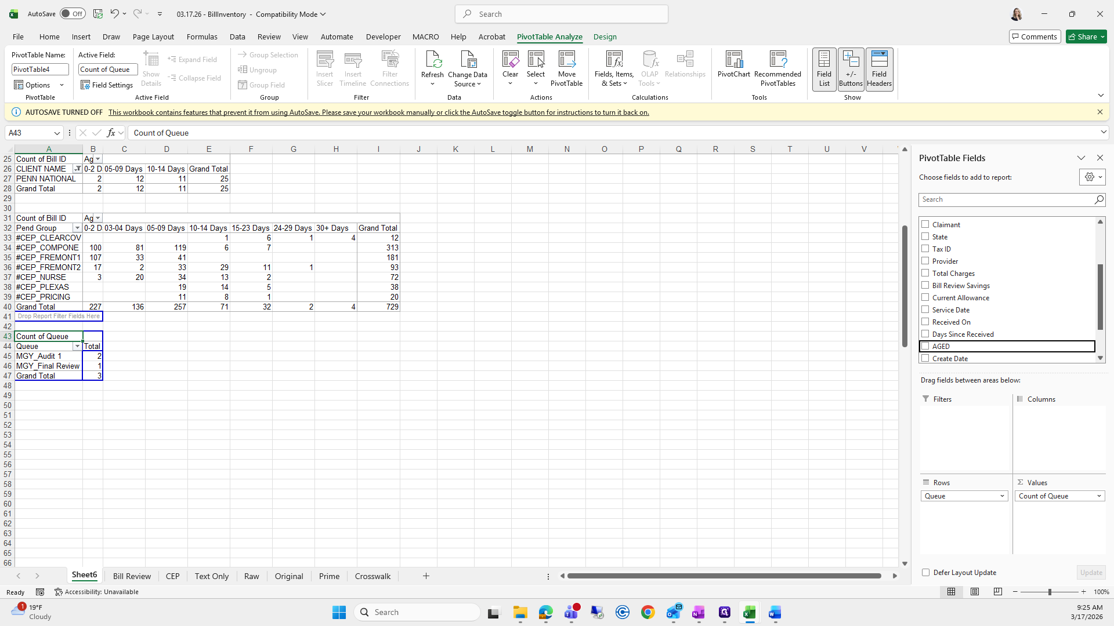Screen dimensions: 1114x626
Task: Click the zoom slider in status bar
Action: click(x=1049, y=592)
